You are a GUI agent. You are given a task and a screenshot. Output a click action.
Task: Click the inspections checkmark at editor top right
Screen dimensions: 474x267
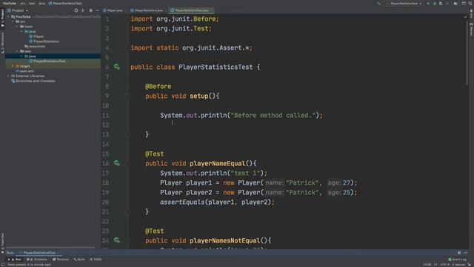(466, 16)
